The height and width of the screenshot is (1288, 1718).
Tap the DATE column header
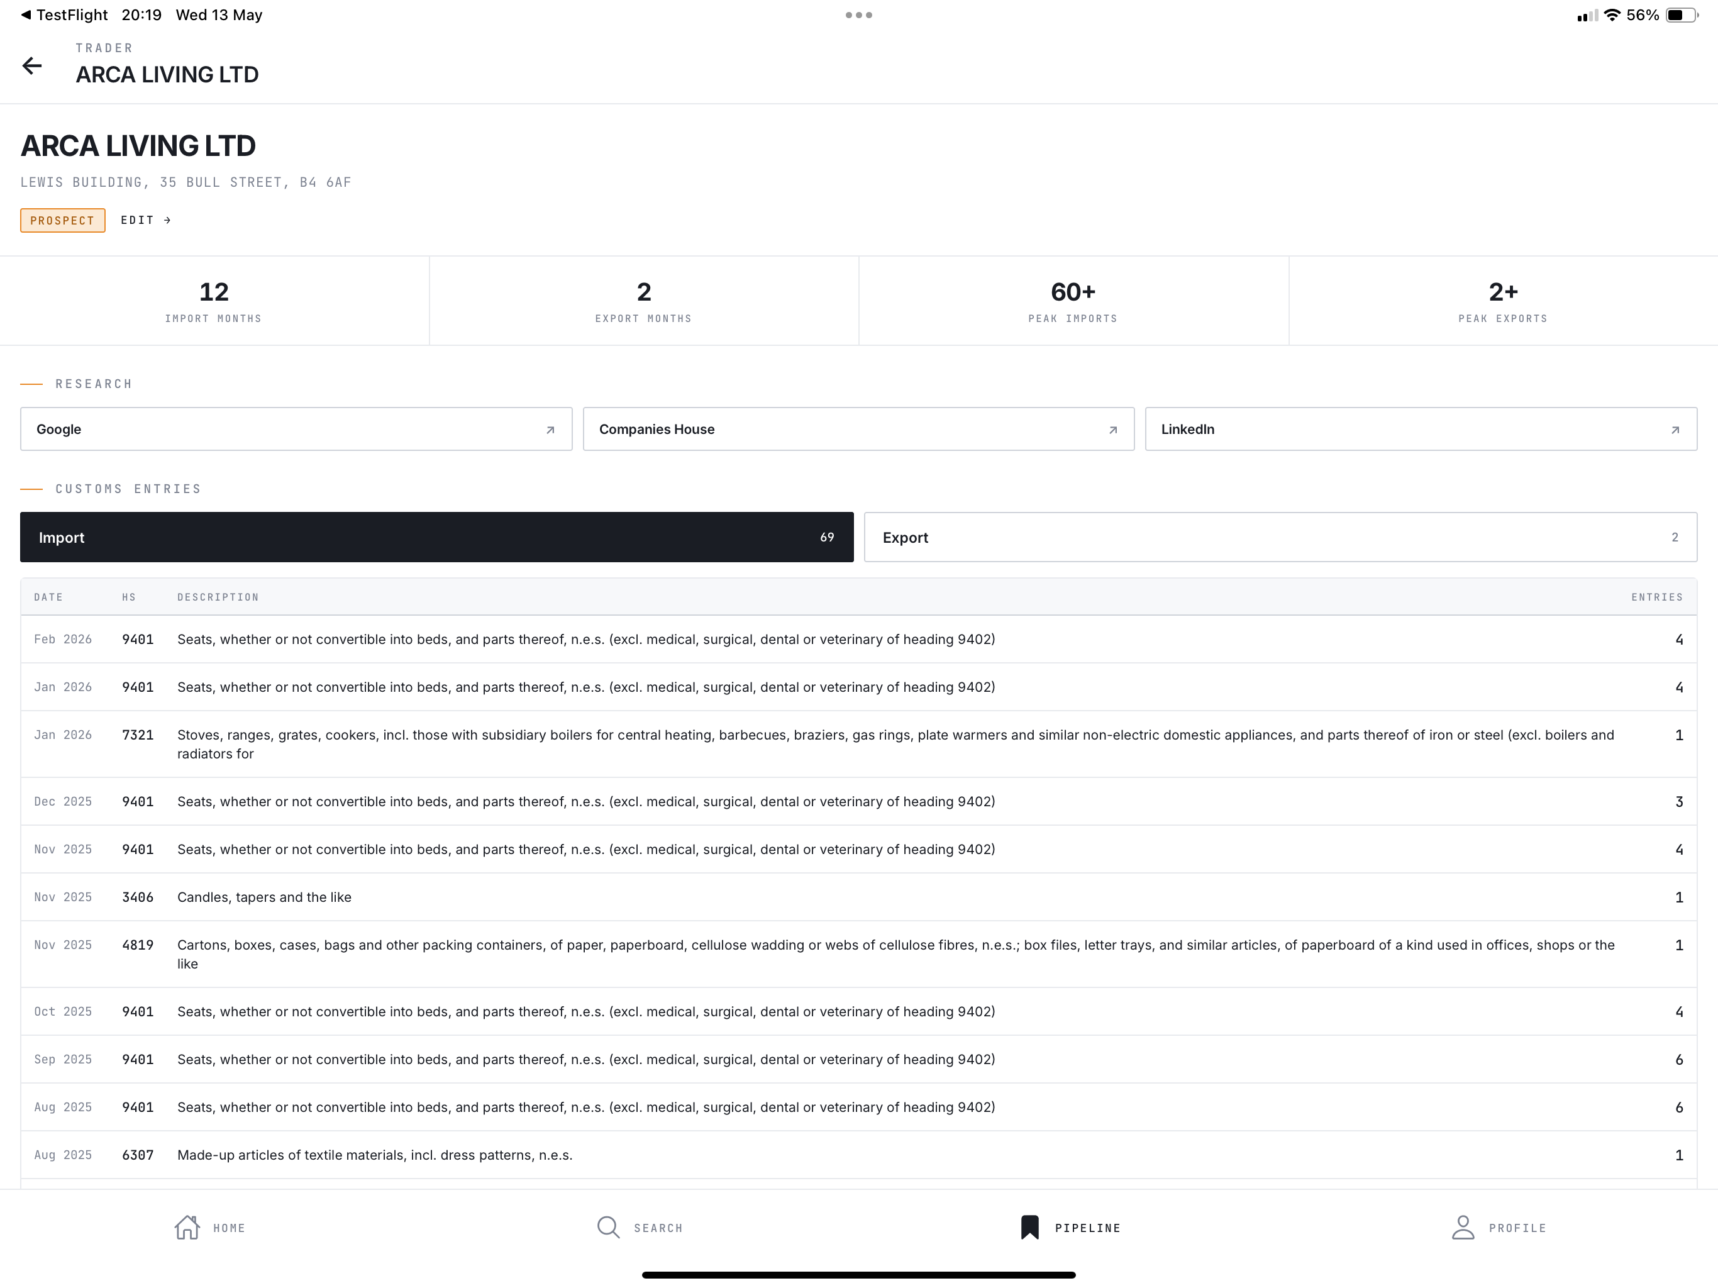[48, 597]
